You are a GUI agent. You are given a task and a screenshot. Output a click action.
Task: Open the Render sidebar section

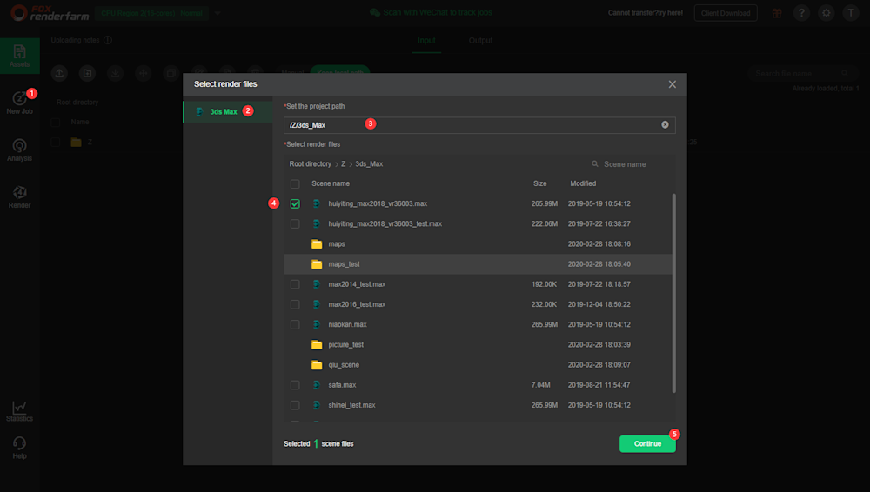tap(19, 197)
